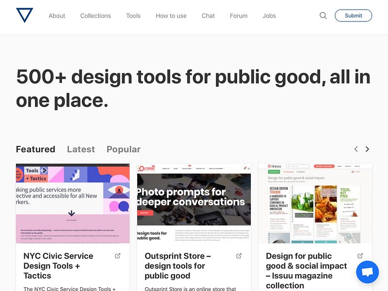
Task: Open the Forum nav link
Action: 239,16
